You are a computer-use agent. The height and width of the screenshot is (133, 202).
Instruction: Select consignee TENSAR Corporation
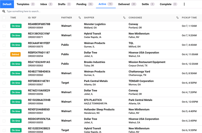[x=141, y=81]
